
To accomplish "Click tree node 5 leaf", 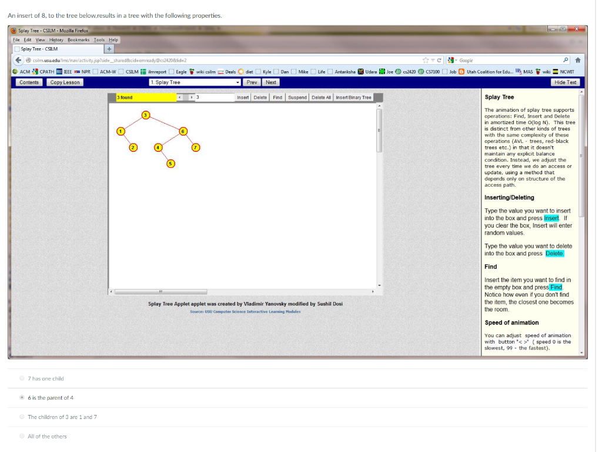I will pyautogui.click(x=170, y=164).
